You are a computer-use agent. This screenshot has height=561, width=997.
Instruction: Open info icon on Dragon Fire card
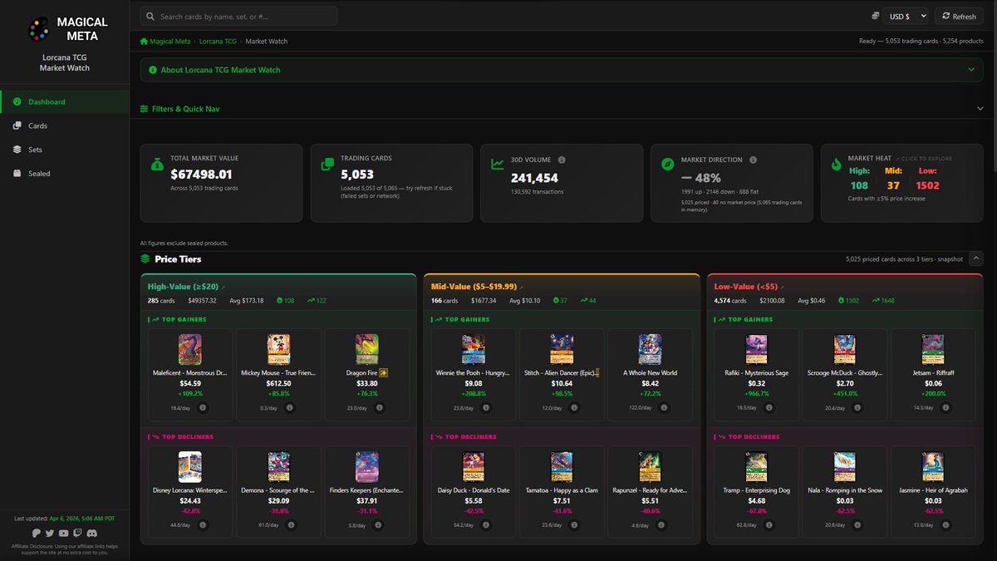coord(380,408)
